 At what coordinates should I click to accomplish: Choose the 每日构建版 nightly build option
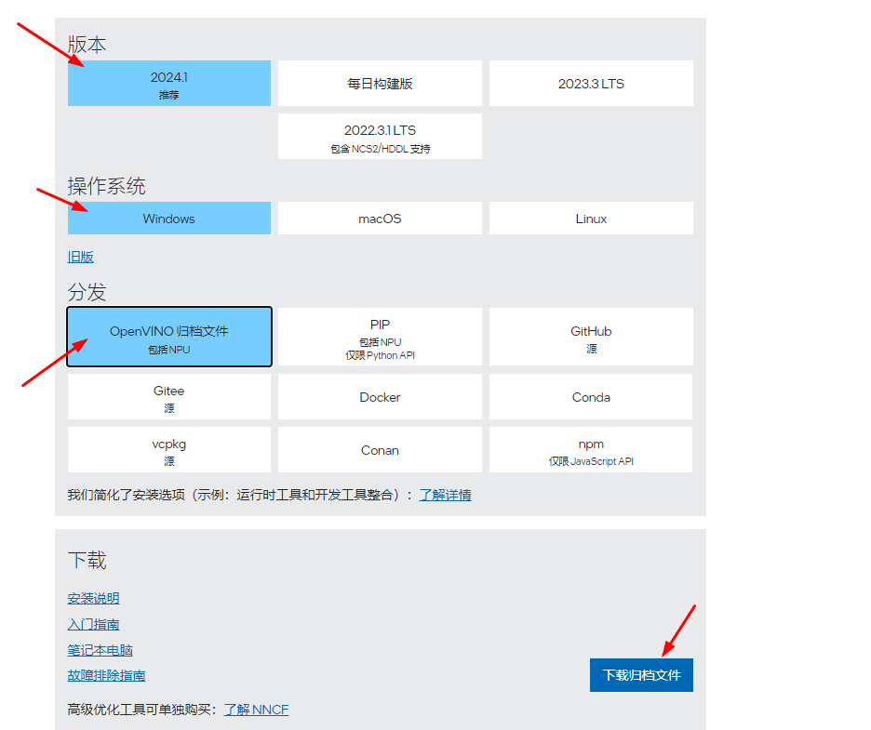tap(380, 84)
